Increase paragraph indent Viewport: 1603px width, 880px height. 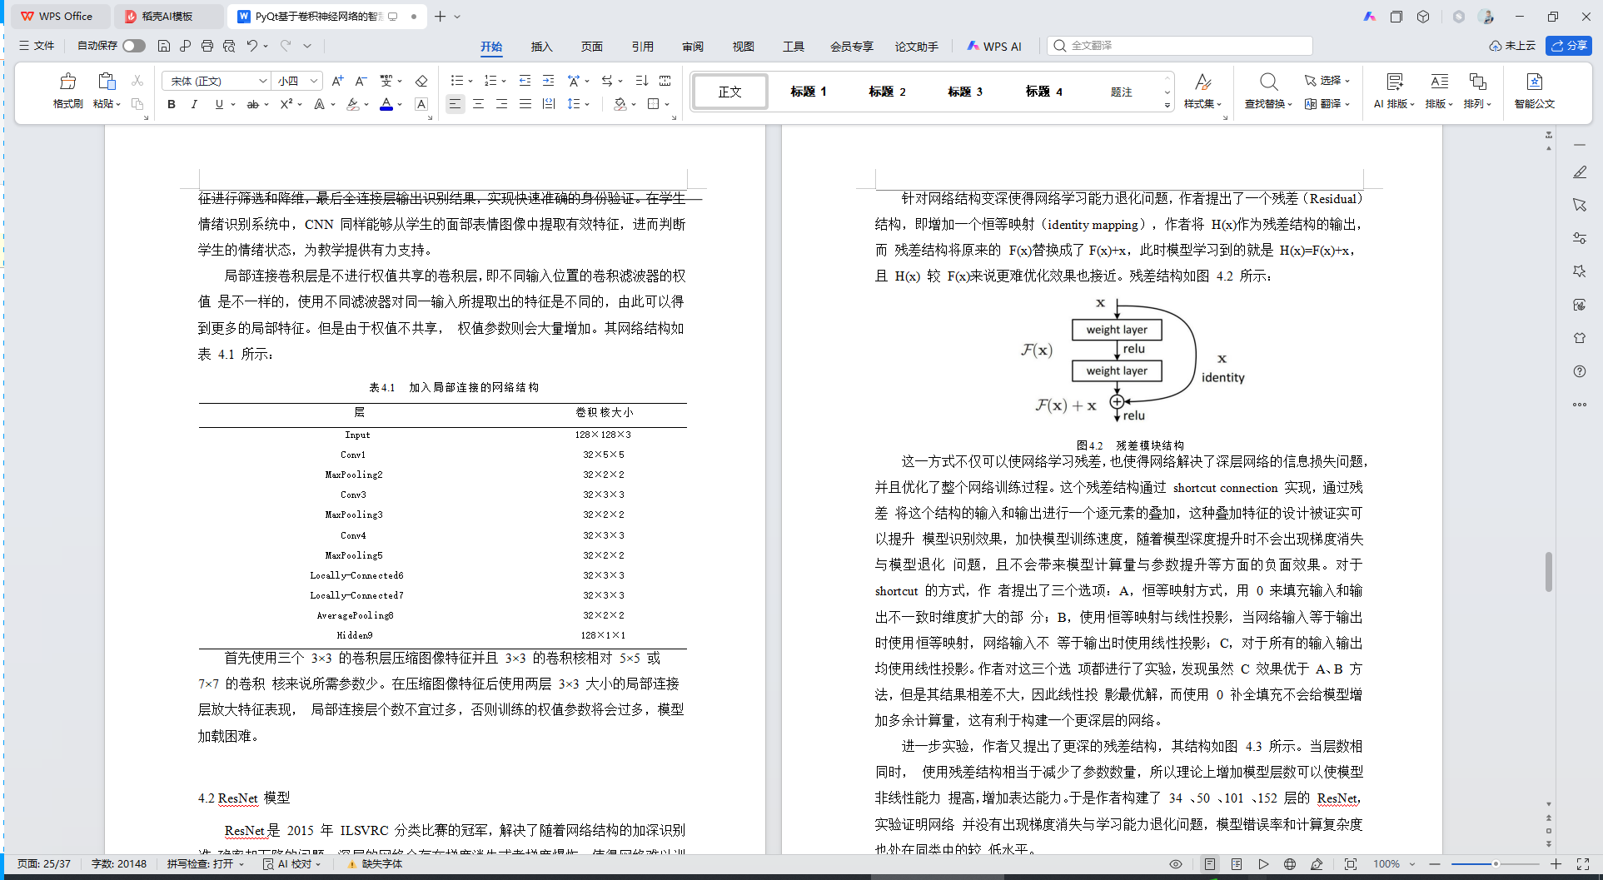point(548,81)
